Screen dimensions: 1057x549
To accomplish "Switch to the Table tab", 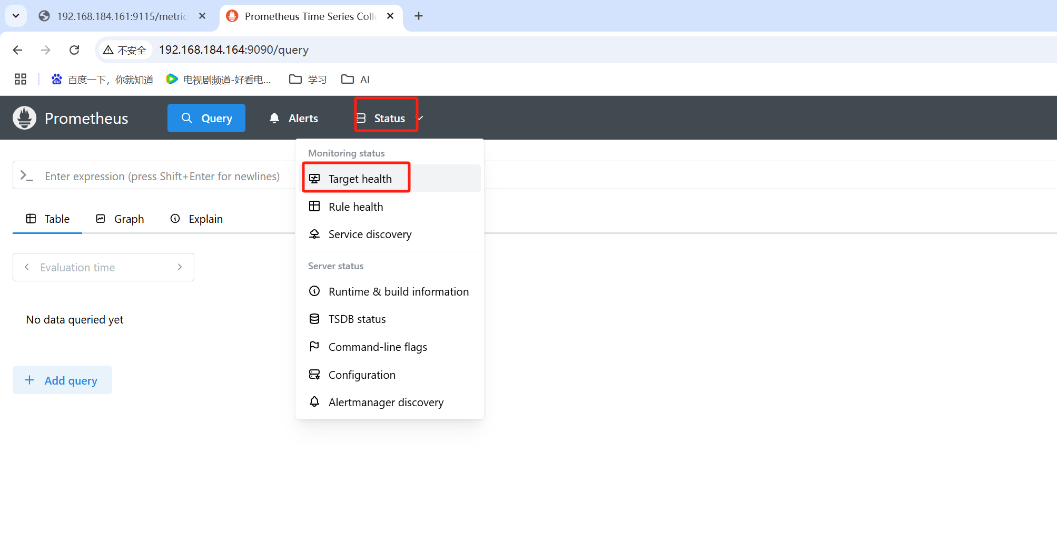I will (x=47, y=219).
